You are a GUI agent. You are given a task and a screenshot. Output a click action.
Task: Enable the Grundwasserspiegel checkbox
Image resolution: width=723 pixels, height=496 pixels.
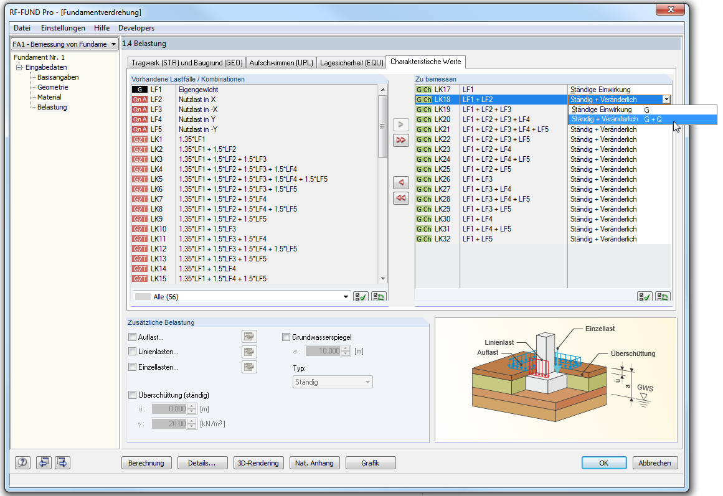(286, 337)
